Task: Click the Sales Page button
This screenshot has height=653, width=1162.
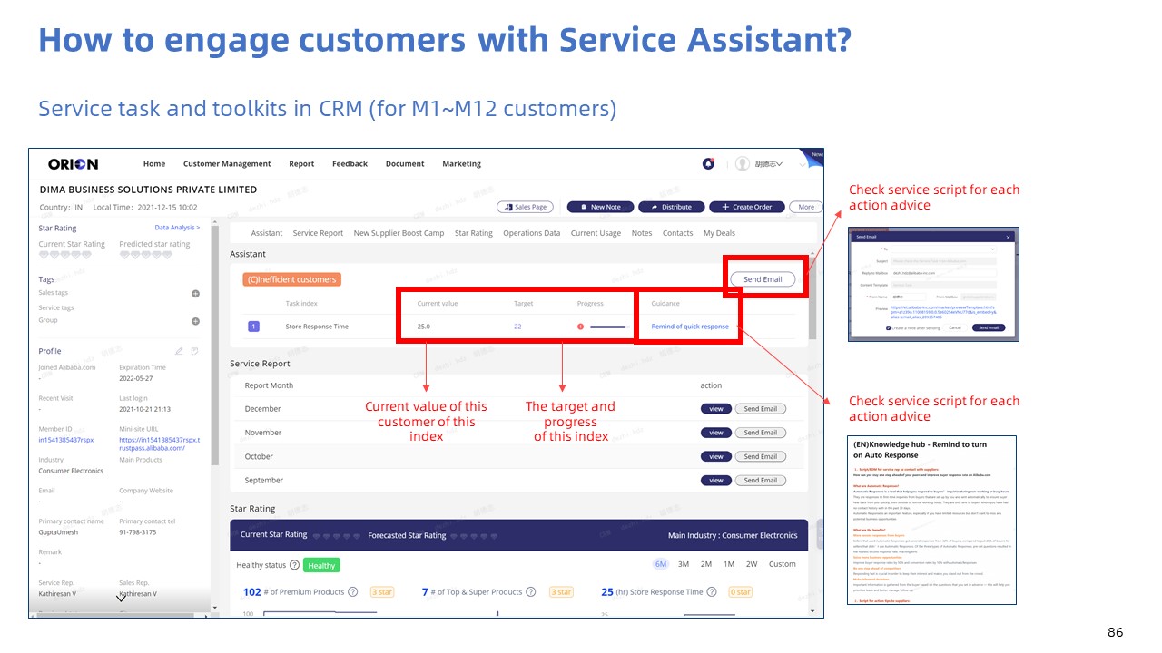Action: click(x=525, y=207)
